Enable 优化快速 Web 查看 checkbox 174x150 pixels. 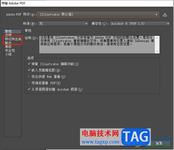[x=29, y=77]
